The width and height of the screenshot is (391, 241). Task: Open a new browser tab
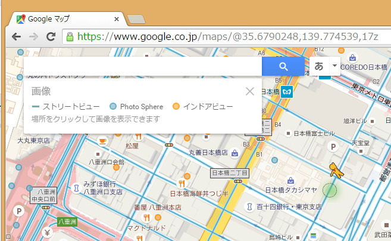click(136, 19)
